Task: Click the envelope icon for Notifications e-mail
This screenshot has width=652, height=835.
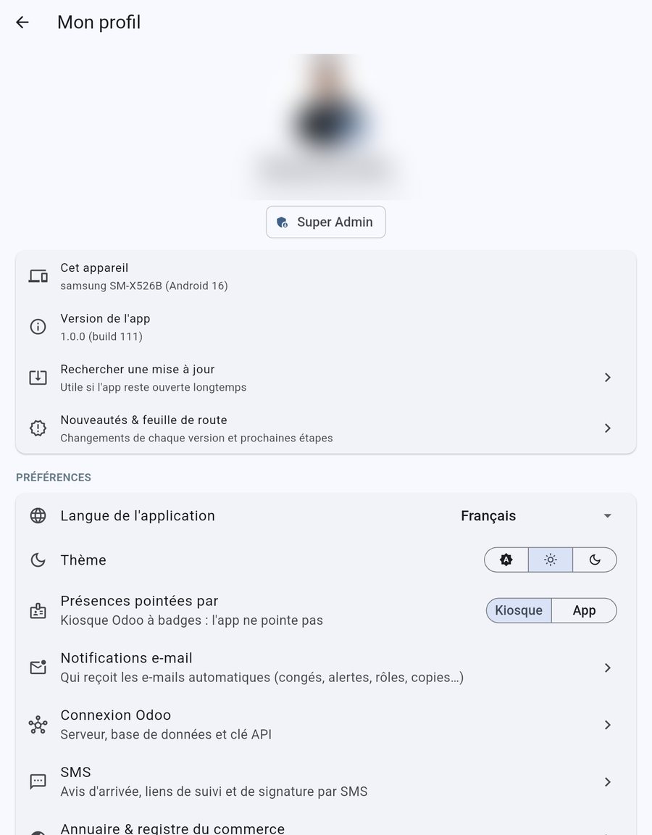Action: (x=38, y=668)
